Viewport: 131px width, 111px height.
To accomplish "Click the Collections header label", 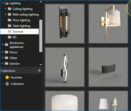I will click(8, 71).
